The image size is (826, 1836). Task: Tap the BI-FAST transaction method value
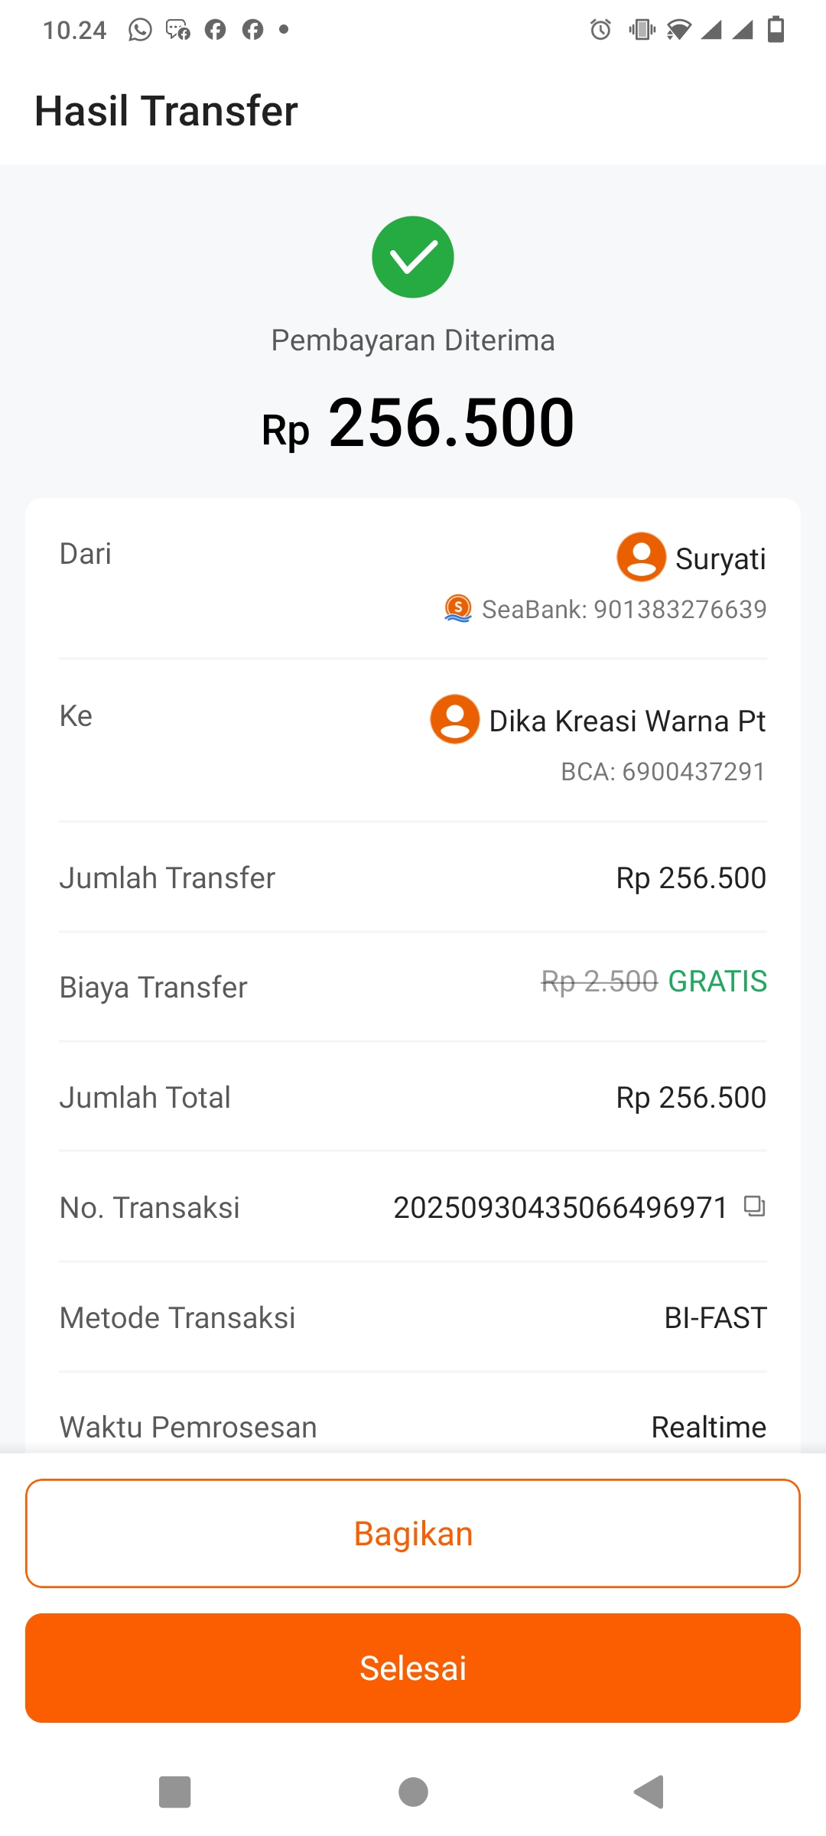(715, 1318)
